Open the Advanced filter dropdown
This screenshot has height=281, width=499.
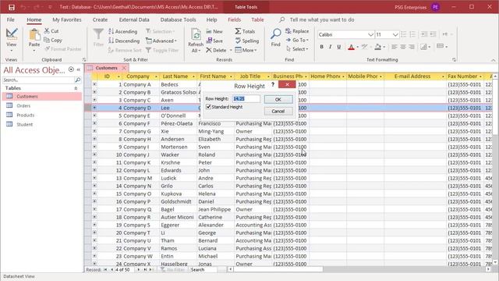click(x=161, y=41)
